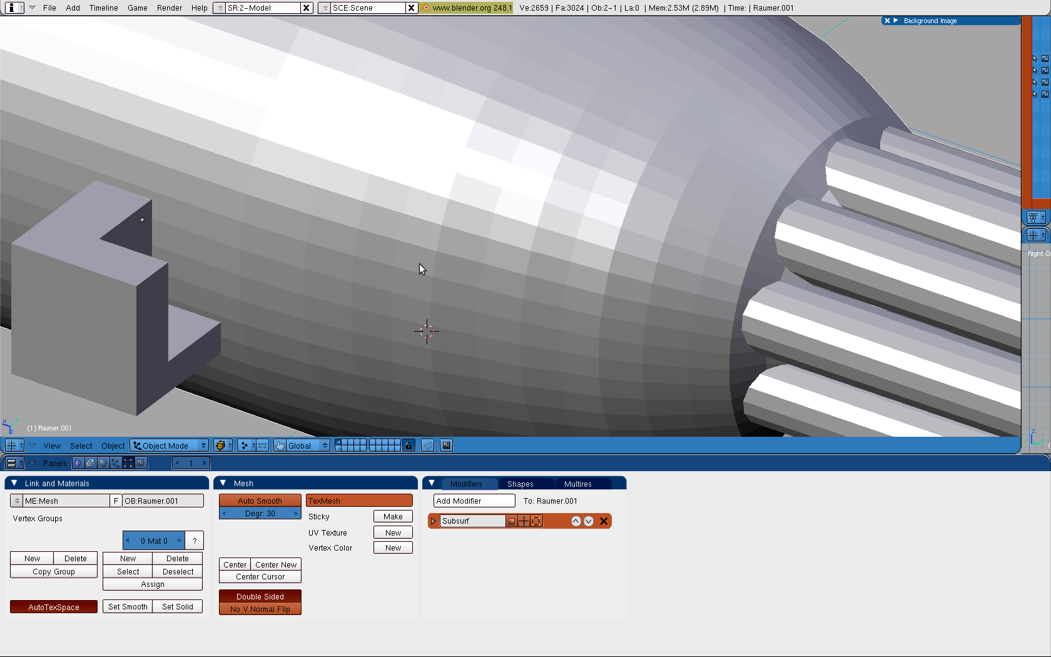Move Subsurf modifier up in stack
Image resolution: width=1051 pixels, height=657 pixels.
[x=576, y=521]
